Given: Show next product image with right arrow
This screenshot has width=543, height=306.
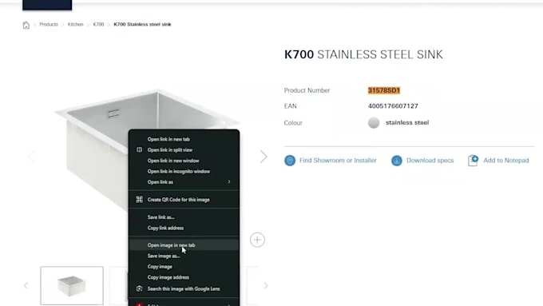Looking at the screenshot, I should (264, 157).
